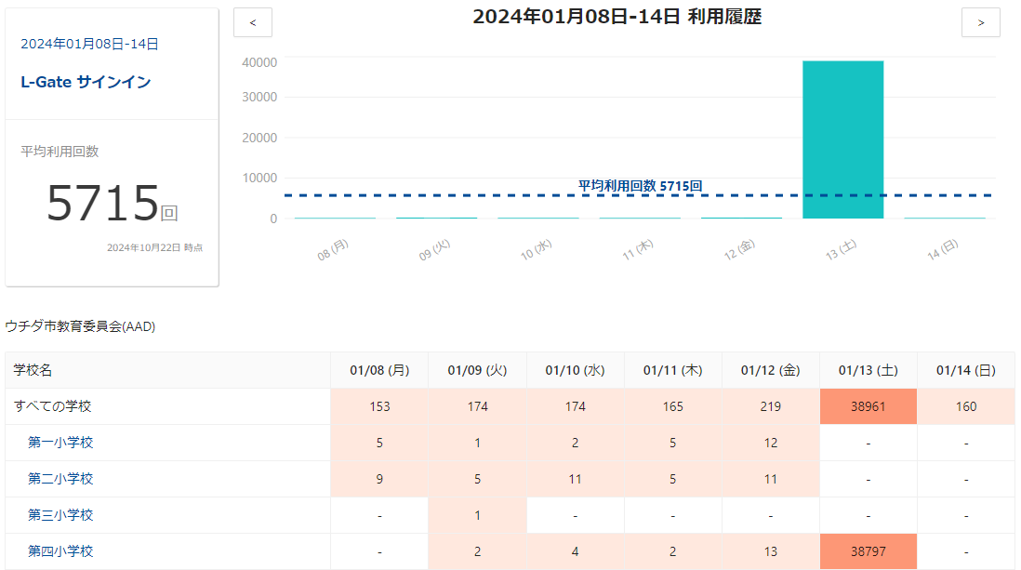Click 第二小学校 01/10 (水) cell 11
1021x570 pixels.
tap(575, 479)
